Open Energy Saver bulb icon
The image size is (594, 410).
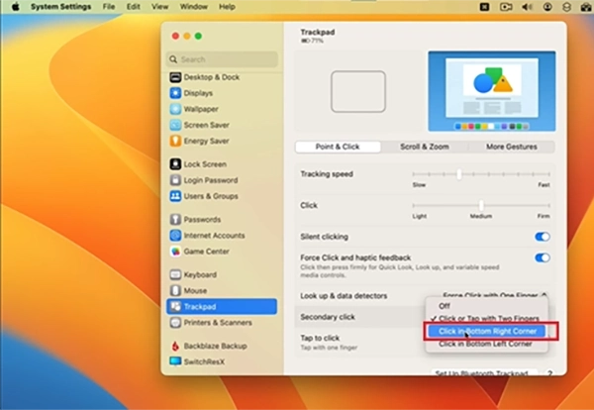pyautogui.click(x=175, y=141)
